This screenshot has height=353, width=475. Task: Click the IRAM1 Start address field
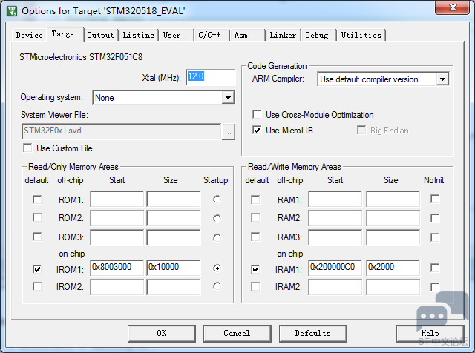(335, 267)
